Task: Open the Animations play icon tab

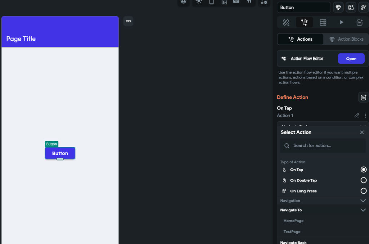Action: tap(341, 22)
